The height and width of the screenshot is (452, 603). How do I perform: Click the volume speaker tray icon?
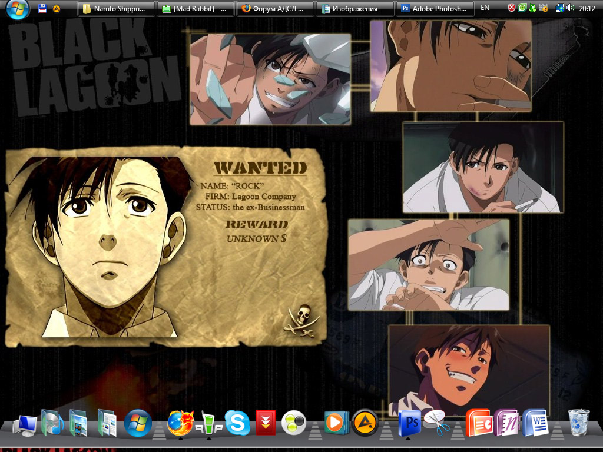tap(570, 8)
